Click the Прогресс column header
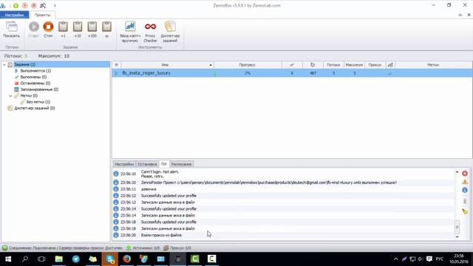This screenshot has height=266, width=473. (x=248, y=65)
